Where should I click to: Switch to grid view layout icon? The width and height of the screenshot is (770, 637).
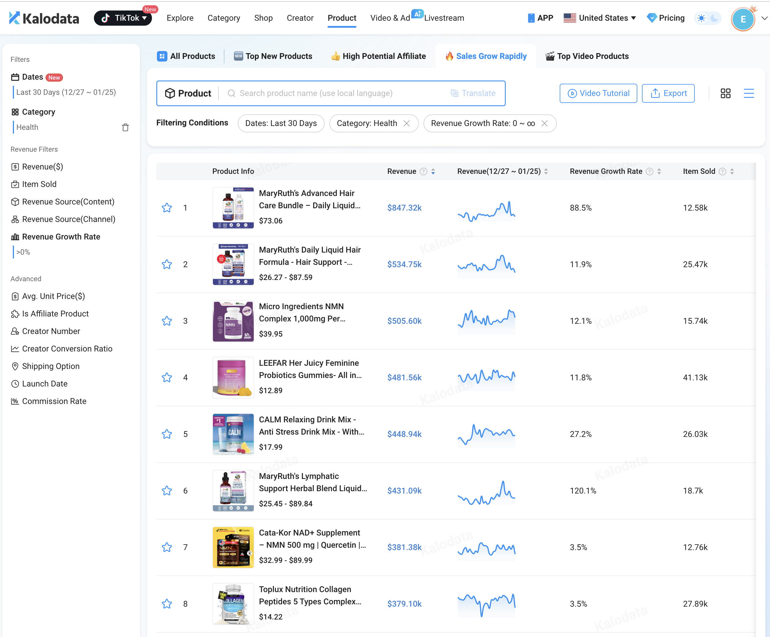tap(725, 93)
